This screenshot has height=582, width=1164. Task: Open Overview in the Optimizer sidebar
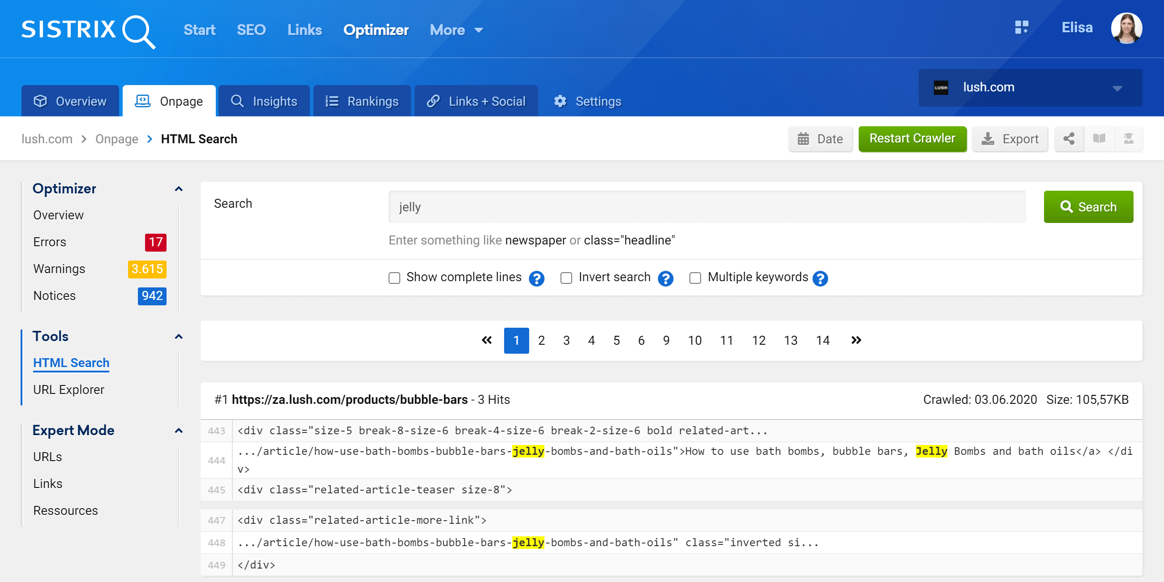[x=58, y=215]
